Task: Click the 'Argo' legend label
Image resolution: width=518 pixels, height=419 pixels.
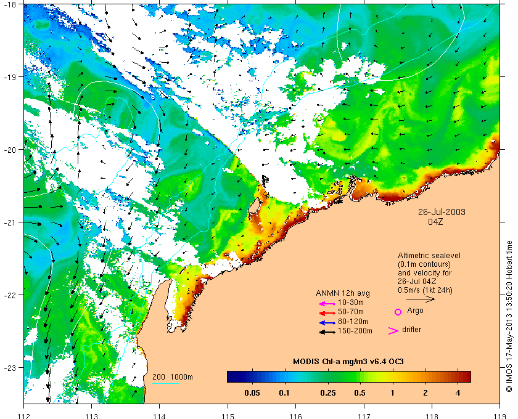Action: pos(415,311)
